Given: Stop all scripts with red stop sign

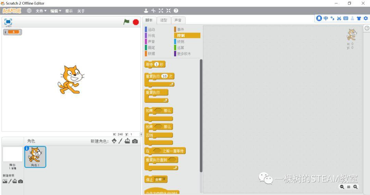Looking at the screenshot, I should coord(136,22).
